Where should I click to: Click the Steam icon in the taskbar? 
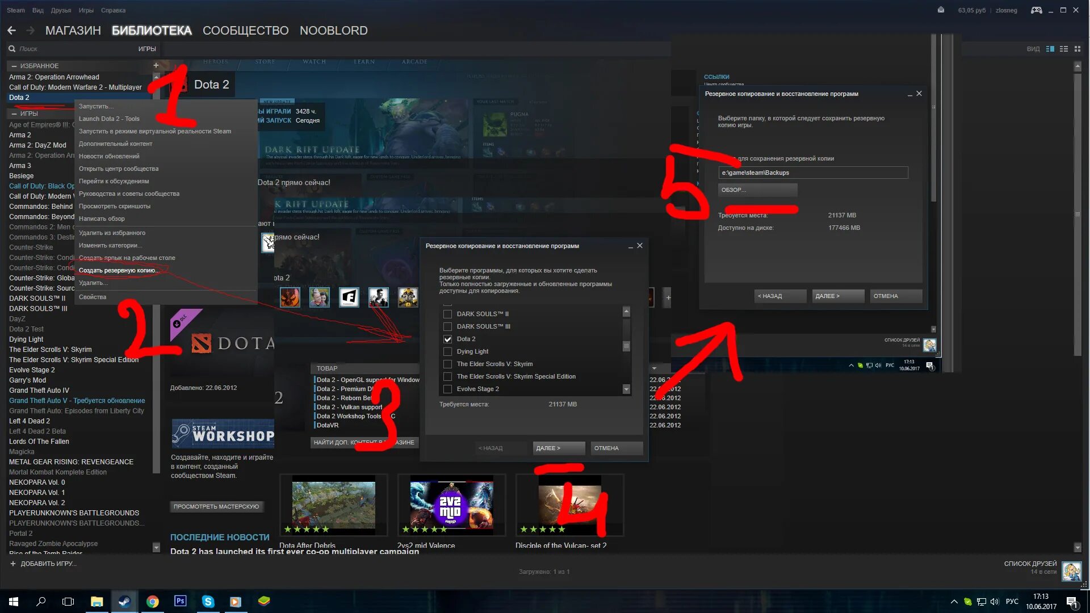click(124, 601)
